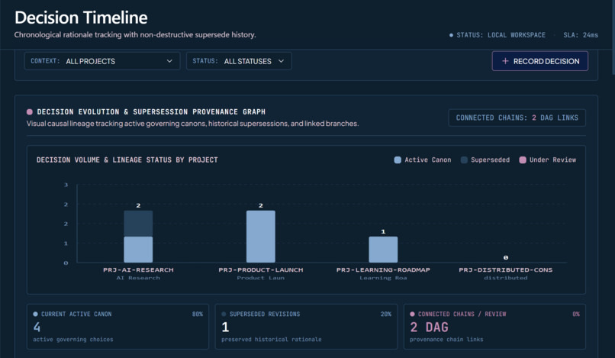Click Decision Volume & Lineage Status by Project heading
Image resolution: width=615 pixels, height=358 pixels.
point(127,160)
